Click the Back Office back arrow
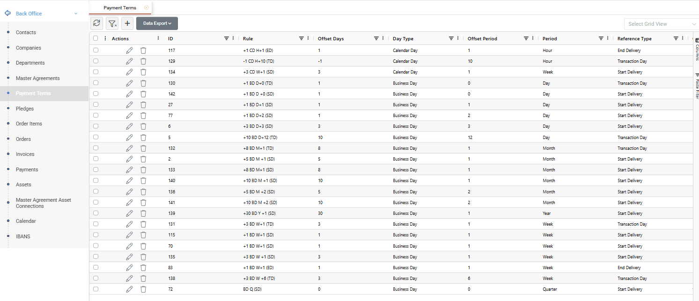 point(7,14)
